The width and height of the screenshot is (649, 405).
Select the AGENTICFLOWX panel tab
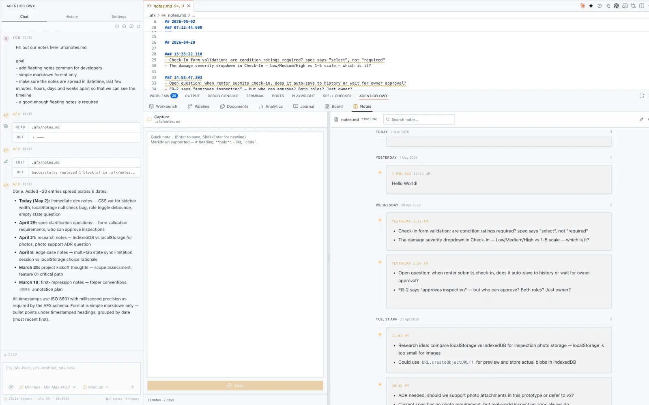373,96
